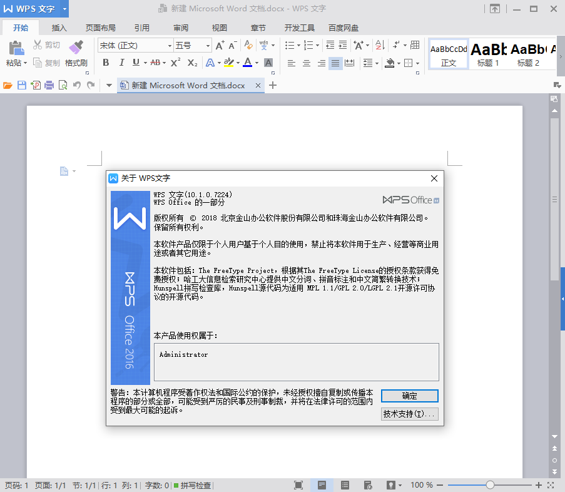Click the Format Painter brush icon

point(76,48)
